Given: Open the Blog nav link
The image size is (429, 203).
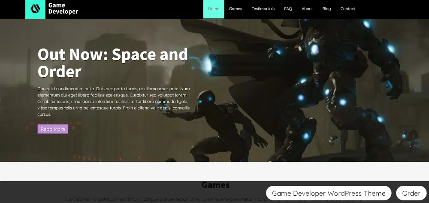Looking at the screenshot, I should coord(326,9).
